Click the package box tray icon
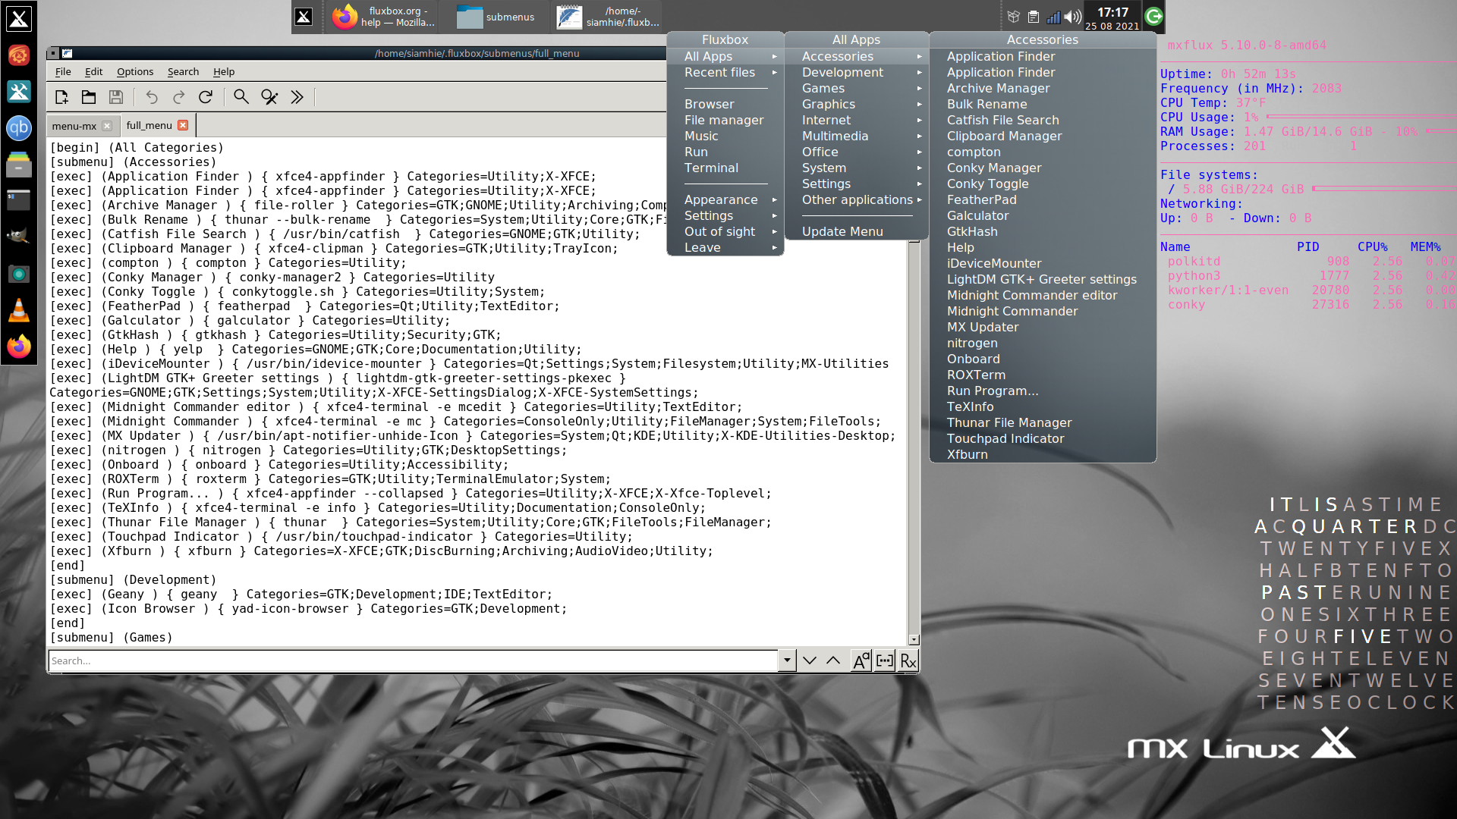The image size is (1457, 819). 1014,17
